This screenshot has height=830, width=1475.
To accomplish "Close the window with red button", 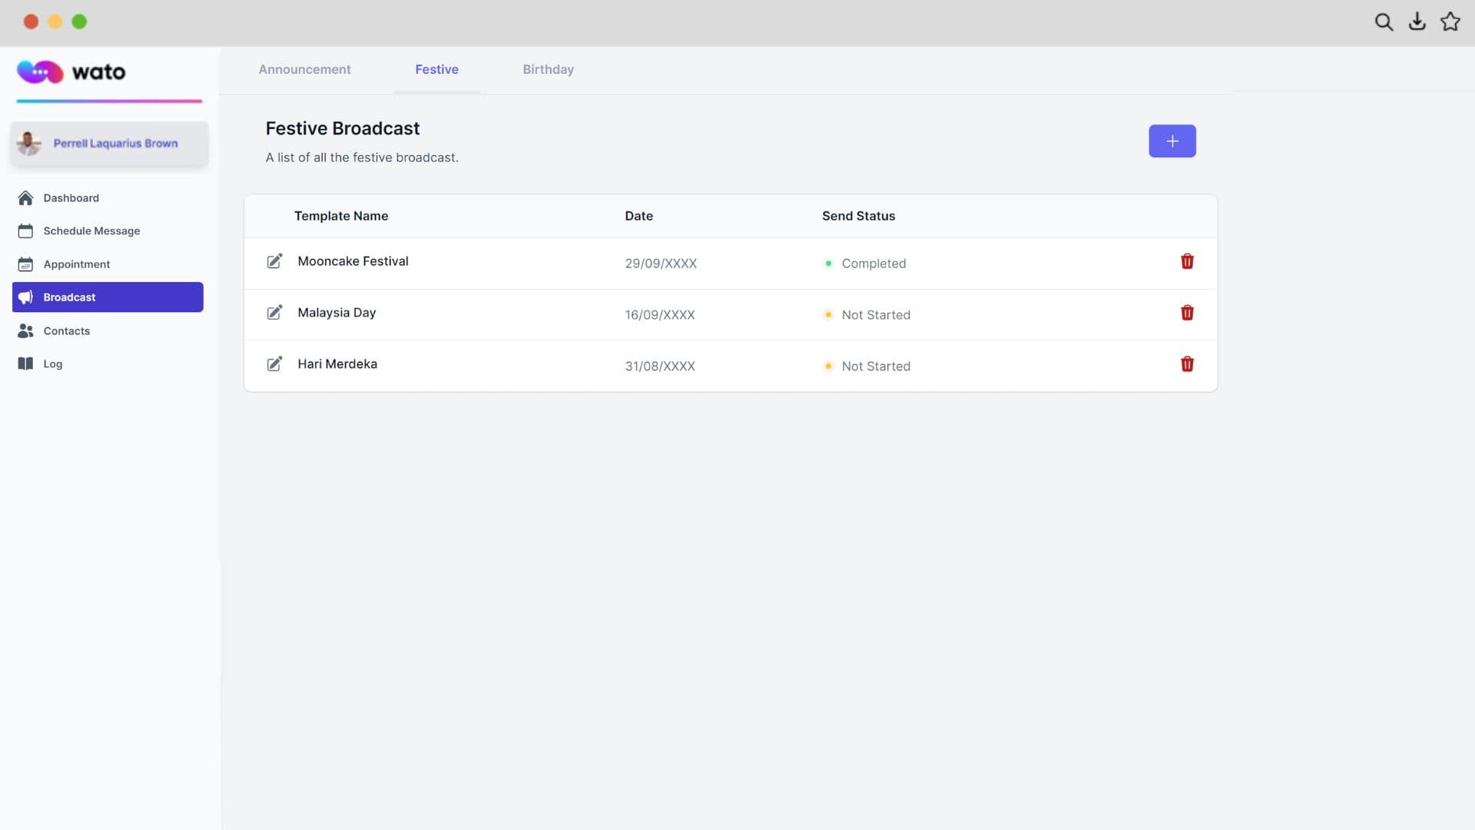I will point(31,22).
